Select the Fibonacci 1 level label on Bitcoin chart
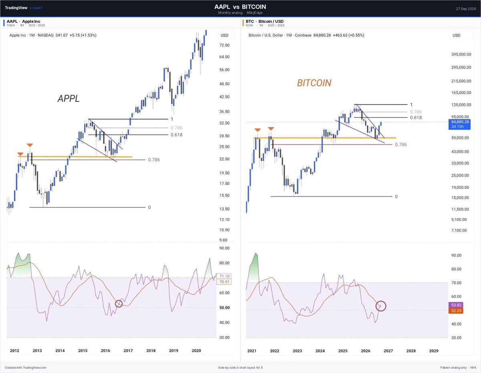The width and height of the screenshot is (481, 373). pos(410,104)
